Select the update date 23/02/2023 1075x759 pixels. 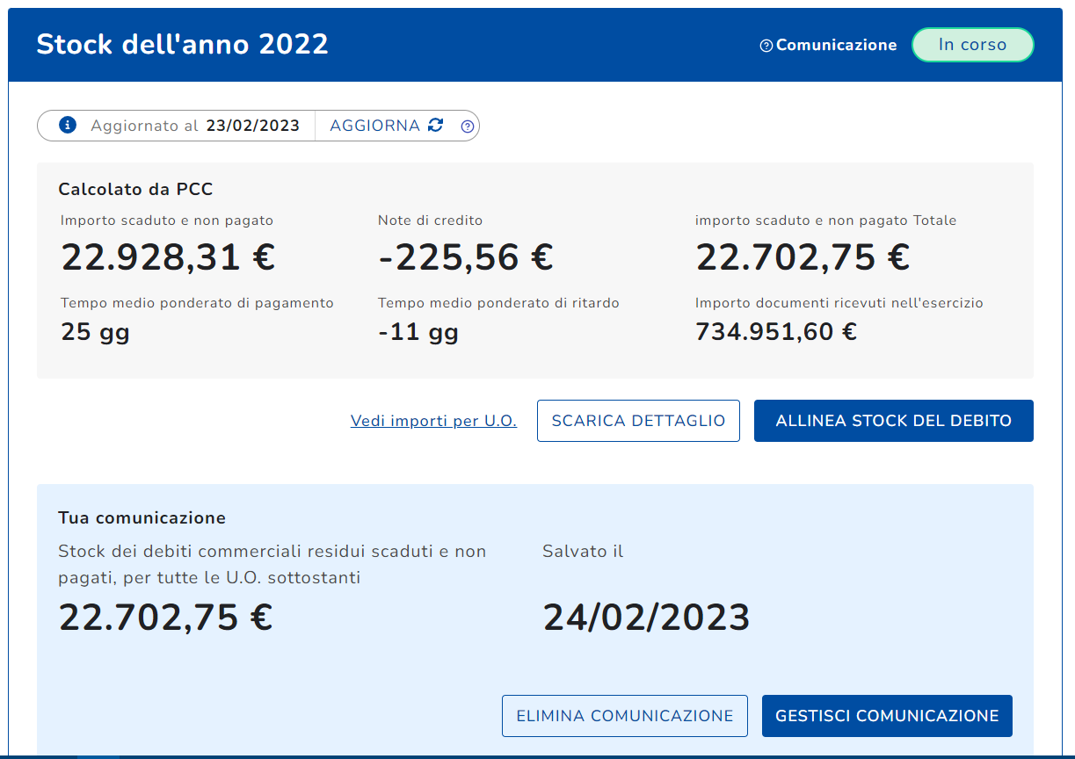(x=253, y=126)
